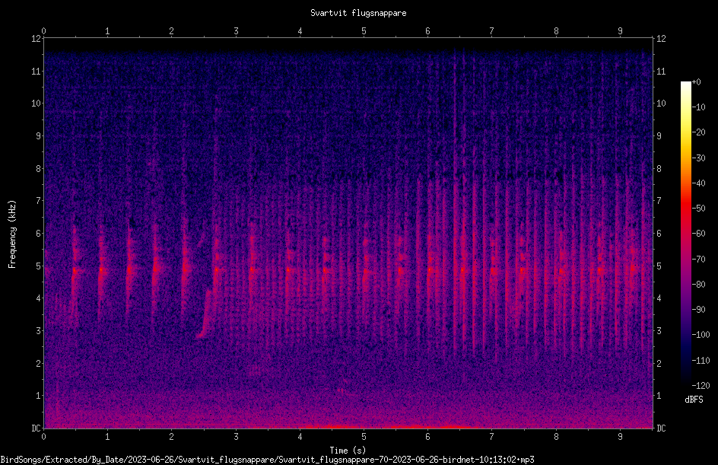The width and height of the screenshot is (718, 465).
Task: Click "5" on the bottom time axis
Action: click(x=364, y=437)
